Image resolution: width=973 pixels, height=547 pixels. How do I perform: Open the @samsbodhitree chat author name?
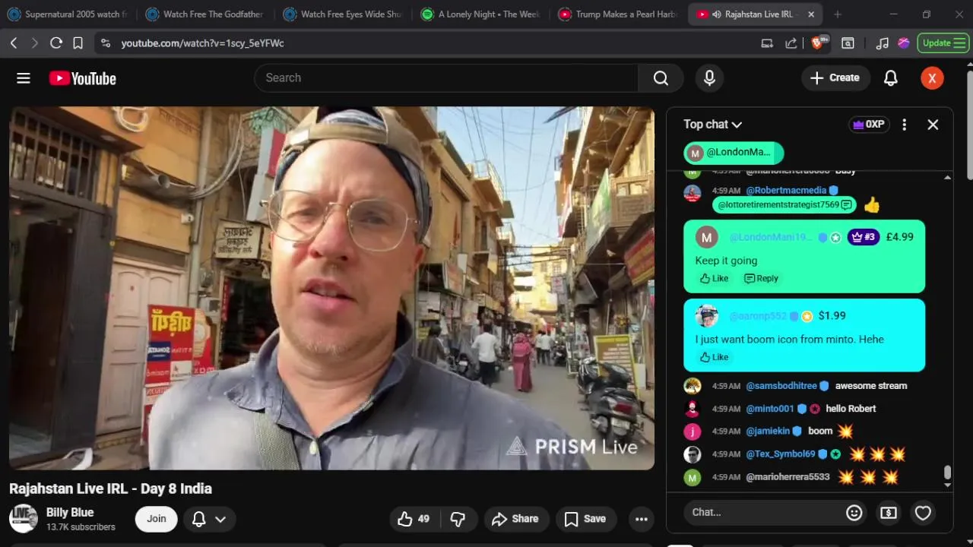pos(781,386)
